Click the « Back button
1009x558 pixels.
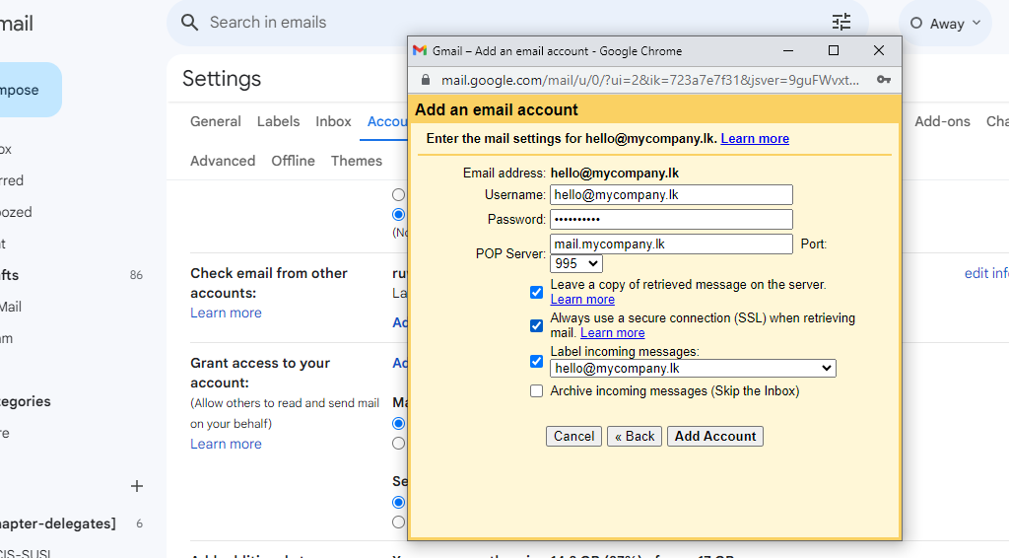[x=635, y=437]
